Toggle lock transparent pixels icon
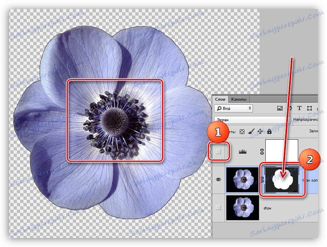 point(242,132)
